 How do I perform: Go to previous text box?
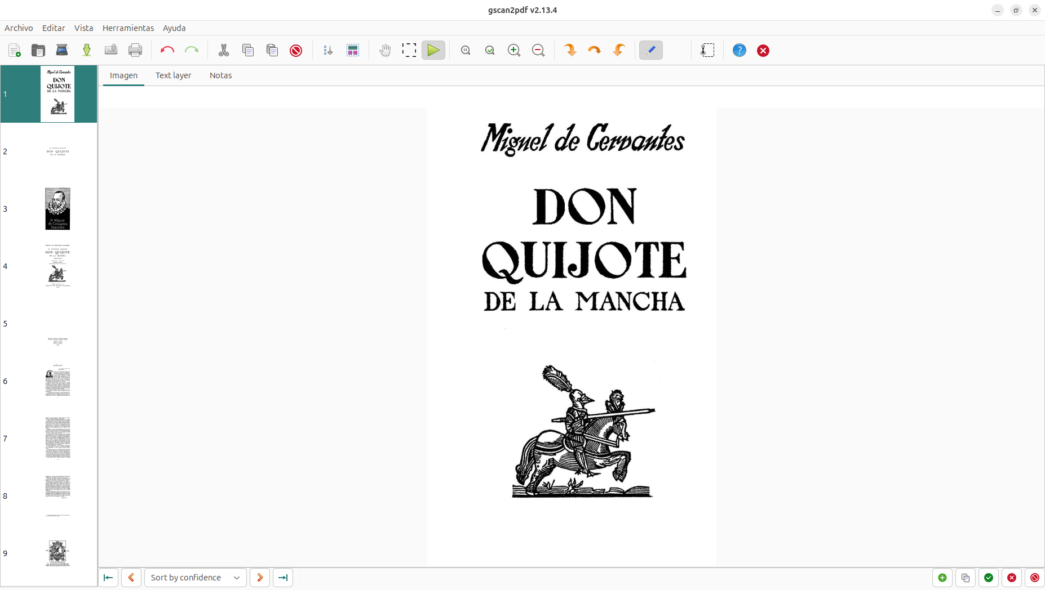point(131,578)
